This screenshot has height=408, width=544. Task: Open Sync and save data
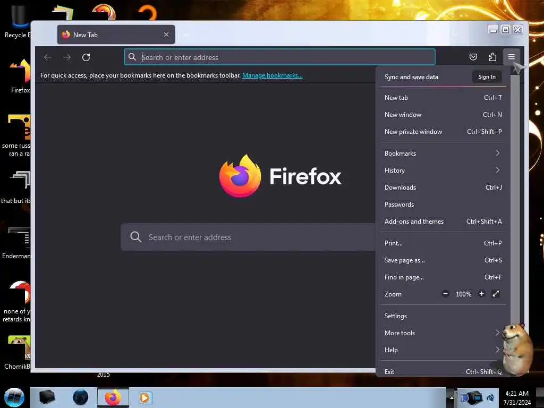pos(411,77)
